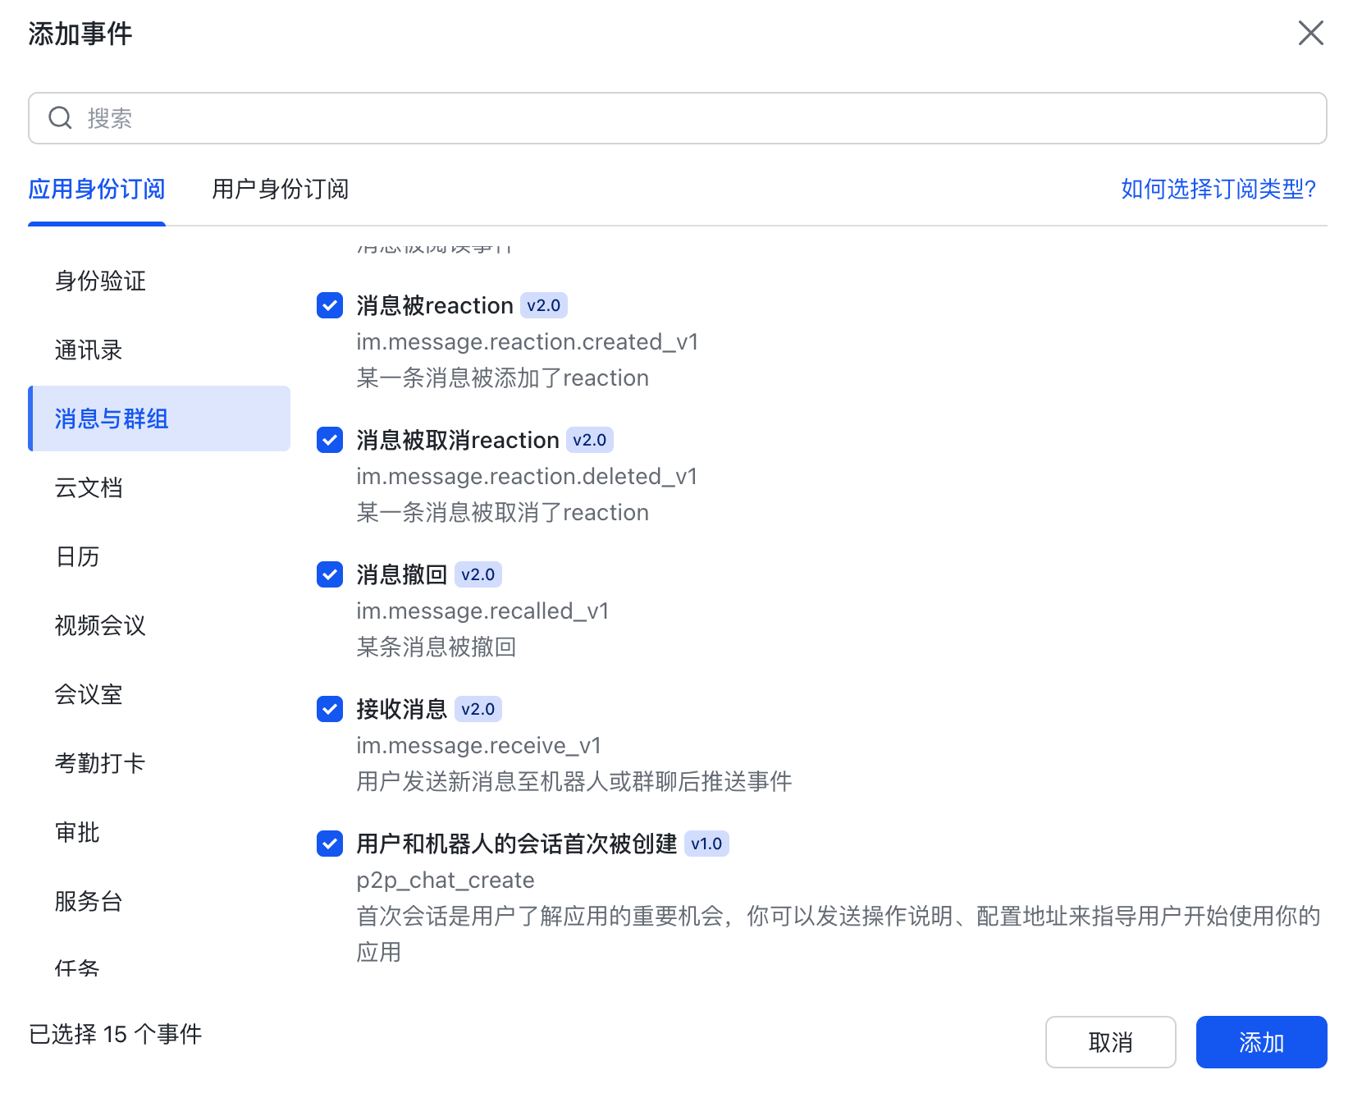Choose 考勤打卡 category in sidebar
The image size is (1362, 1093).
click(100, 764)
